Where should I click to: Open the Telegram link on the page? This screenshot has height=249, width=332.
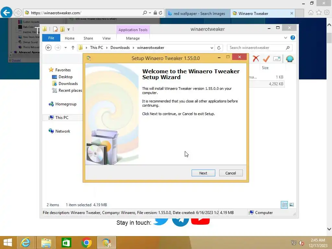pos(180,222)
